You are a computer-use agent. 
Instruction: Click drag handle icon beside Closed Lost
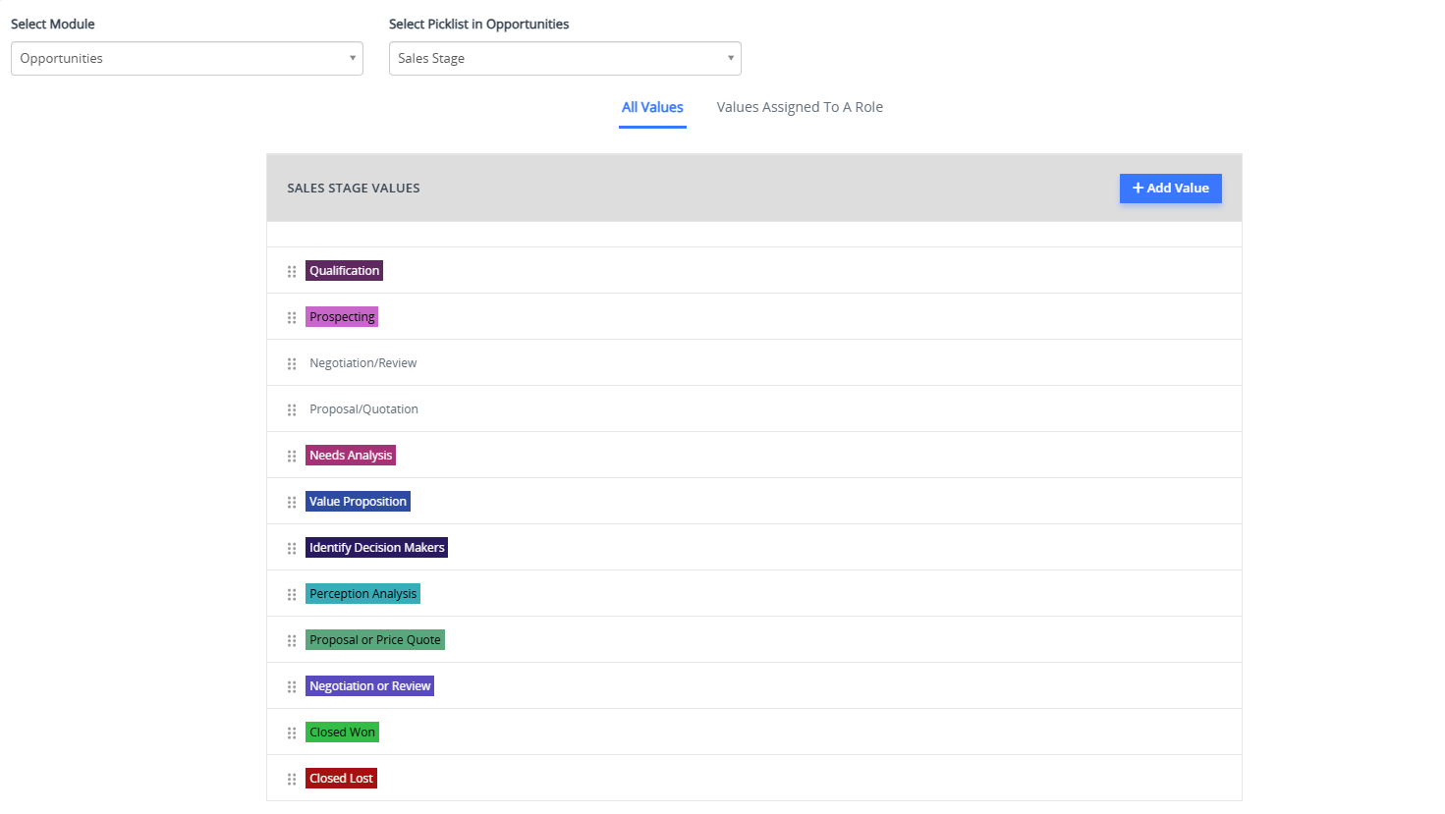tap(292, 779)
